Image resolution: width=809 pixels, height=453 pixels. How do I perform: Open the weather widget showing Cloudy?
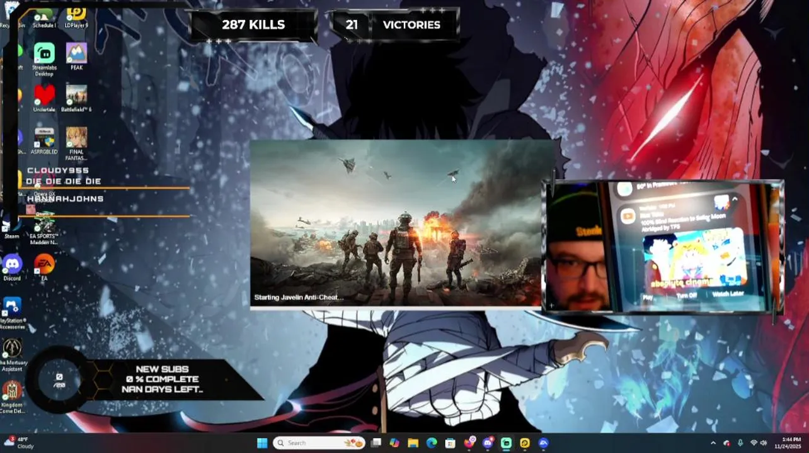pyautogui.click(x=19, y=443)
